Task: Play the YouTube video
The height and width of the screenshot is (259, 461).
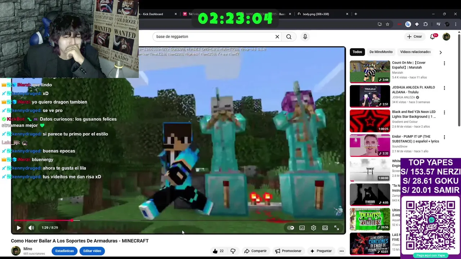Action: [19, 228]
